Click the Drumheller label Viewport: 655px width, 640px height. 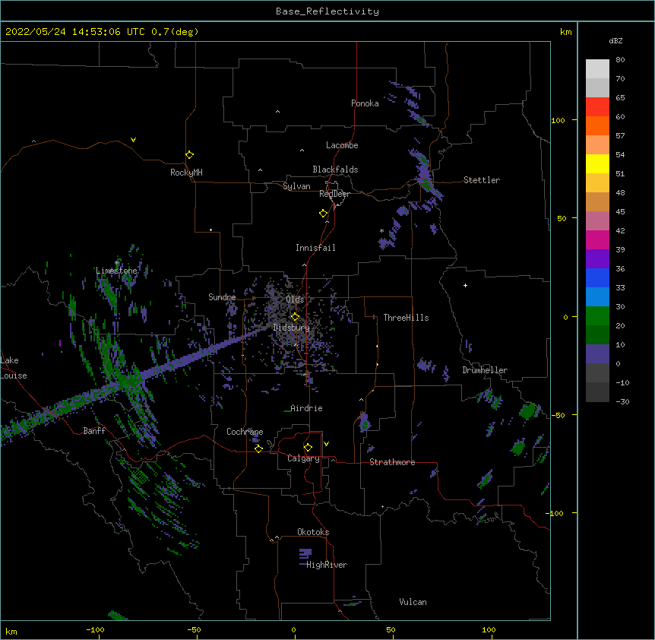(485, 370)
